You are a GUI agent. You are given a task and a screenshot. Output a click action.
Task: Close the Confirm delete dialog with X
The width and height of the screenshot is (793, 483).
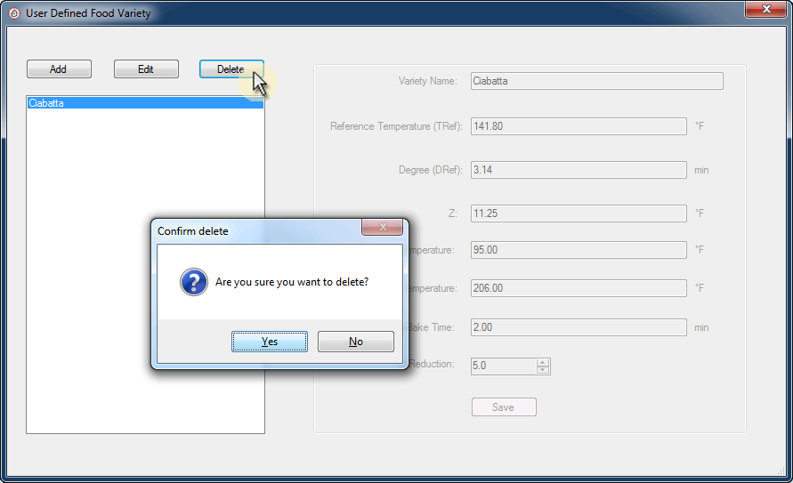click(x=383, y=228)
